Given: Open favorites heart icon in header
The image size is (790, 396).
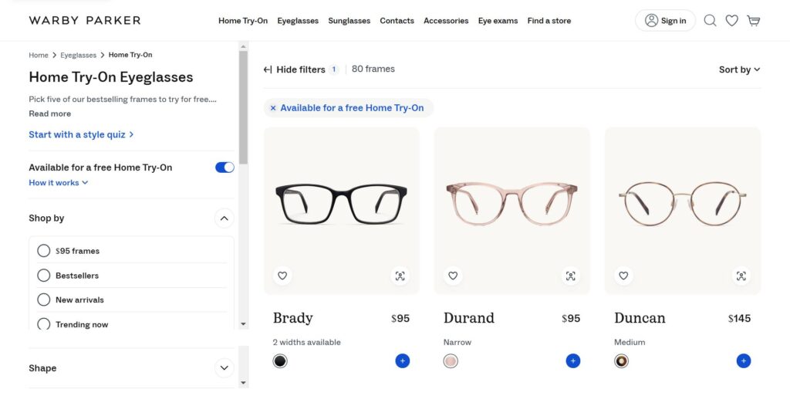Looking at the screenshot, I should (x=731, y=21).
